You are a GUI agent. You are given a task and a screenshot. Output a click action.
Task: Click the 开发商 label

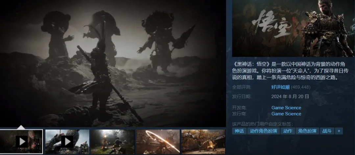[x=240, y=108]
